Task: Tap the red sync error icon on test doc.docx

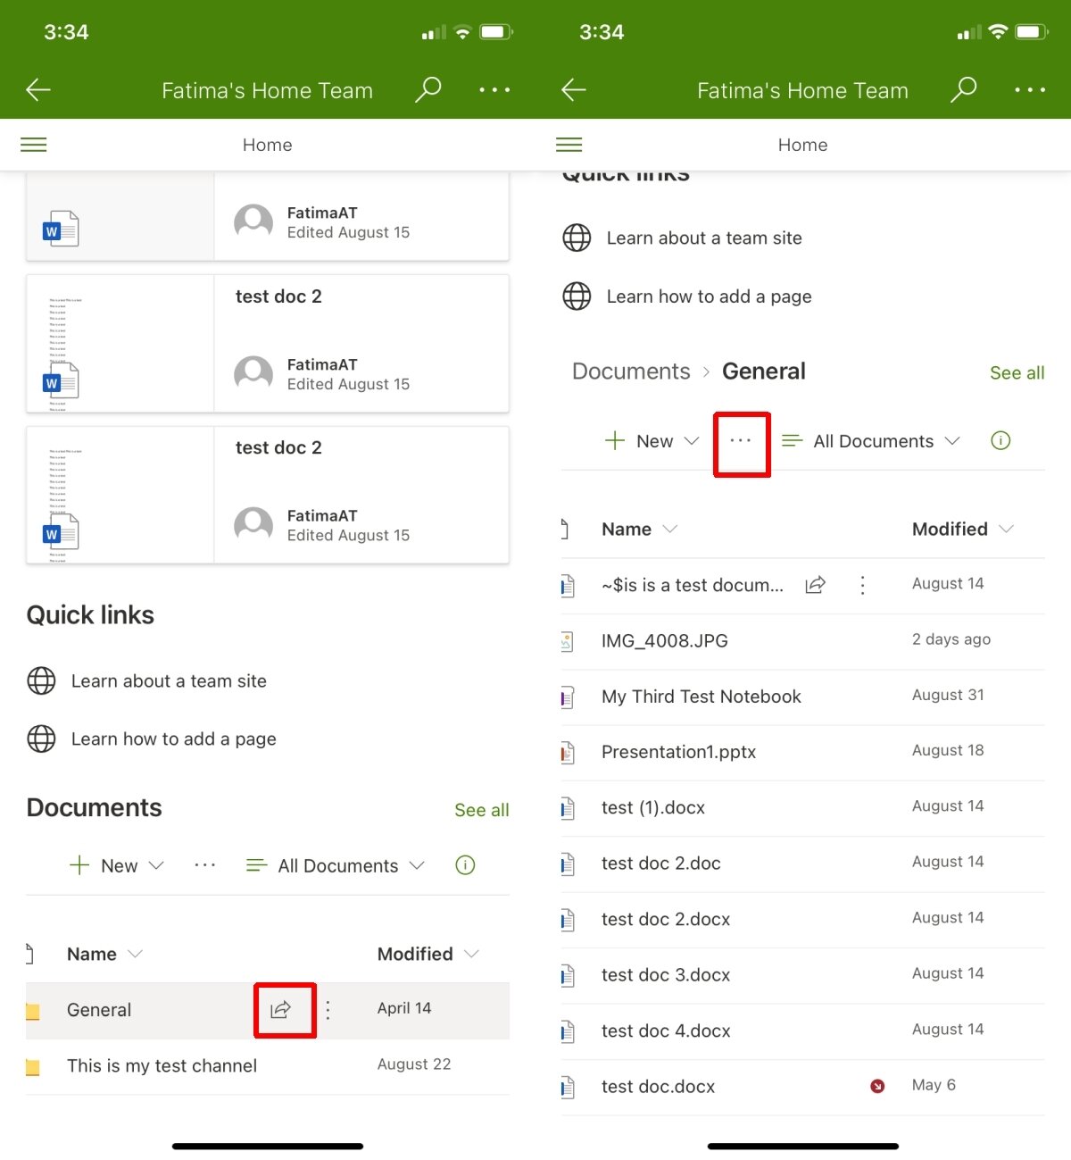Action: [x=877, y=1086]
